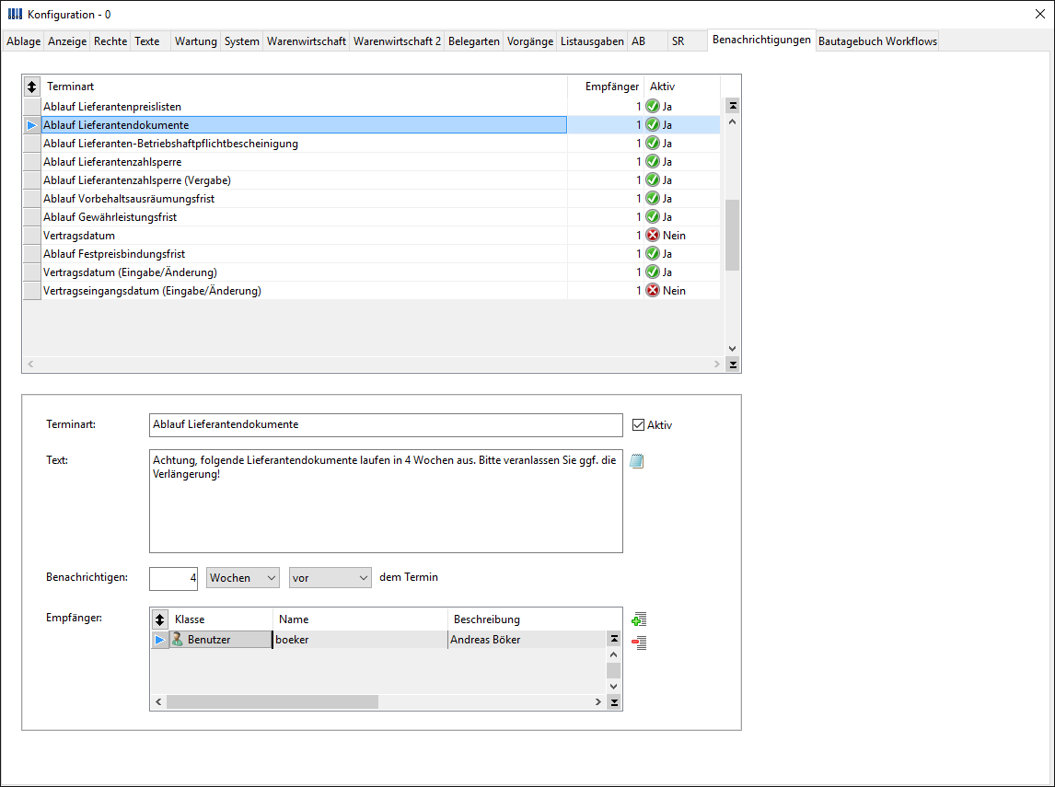Screen dimensions: 1055x787
Task: Switch to the Anzeige tab
Action: pos(67,41)
